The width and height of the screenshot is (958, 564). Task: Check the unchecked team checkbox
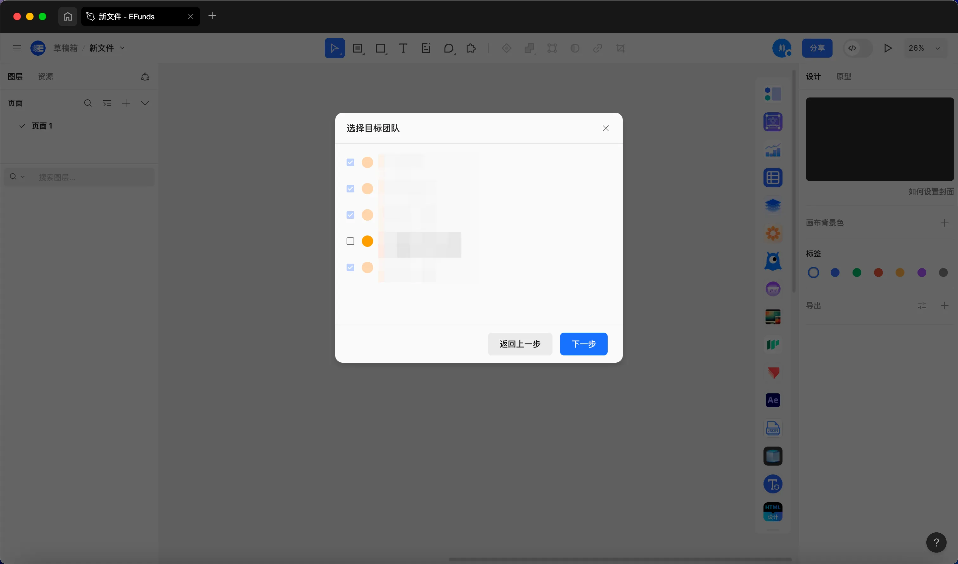tap(350, 241)
